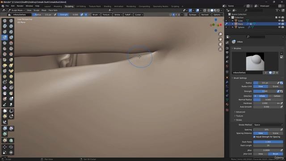The image size is (286, 161).
Task: Open the Stroke Method dropdown
Action: coord(268,125)
